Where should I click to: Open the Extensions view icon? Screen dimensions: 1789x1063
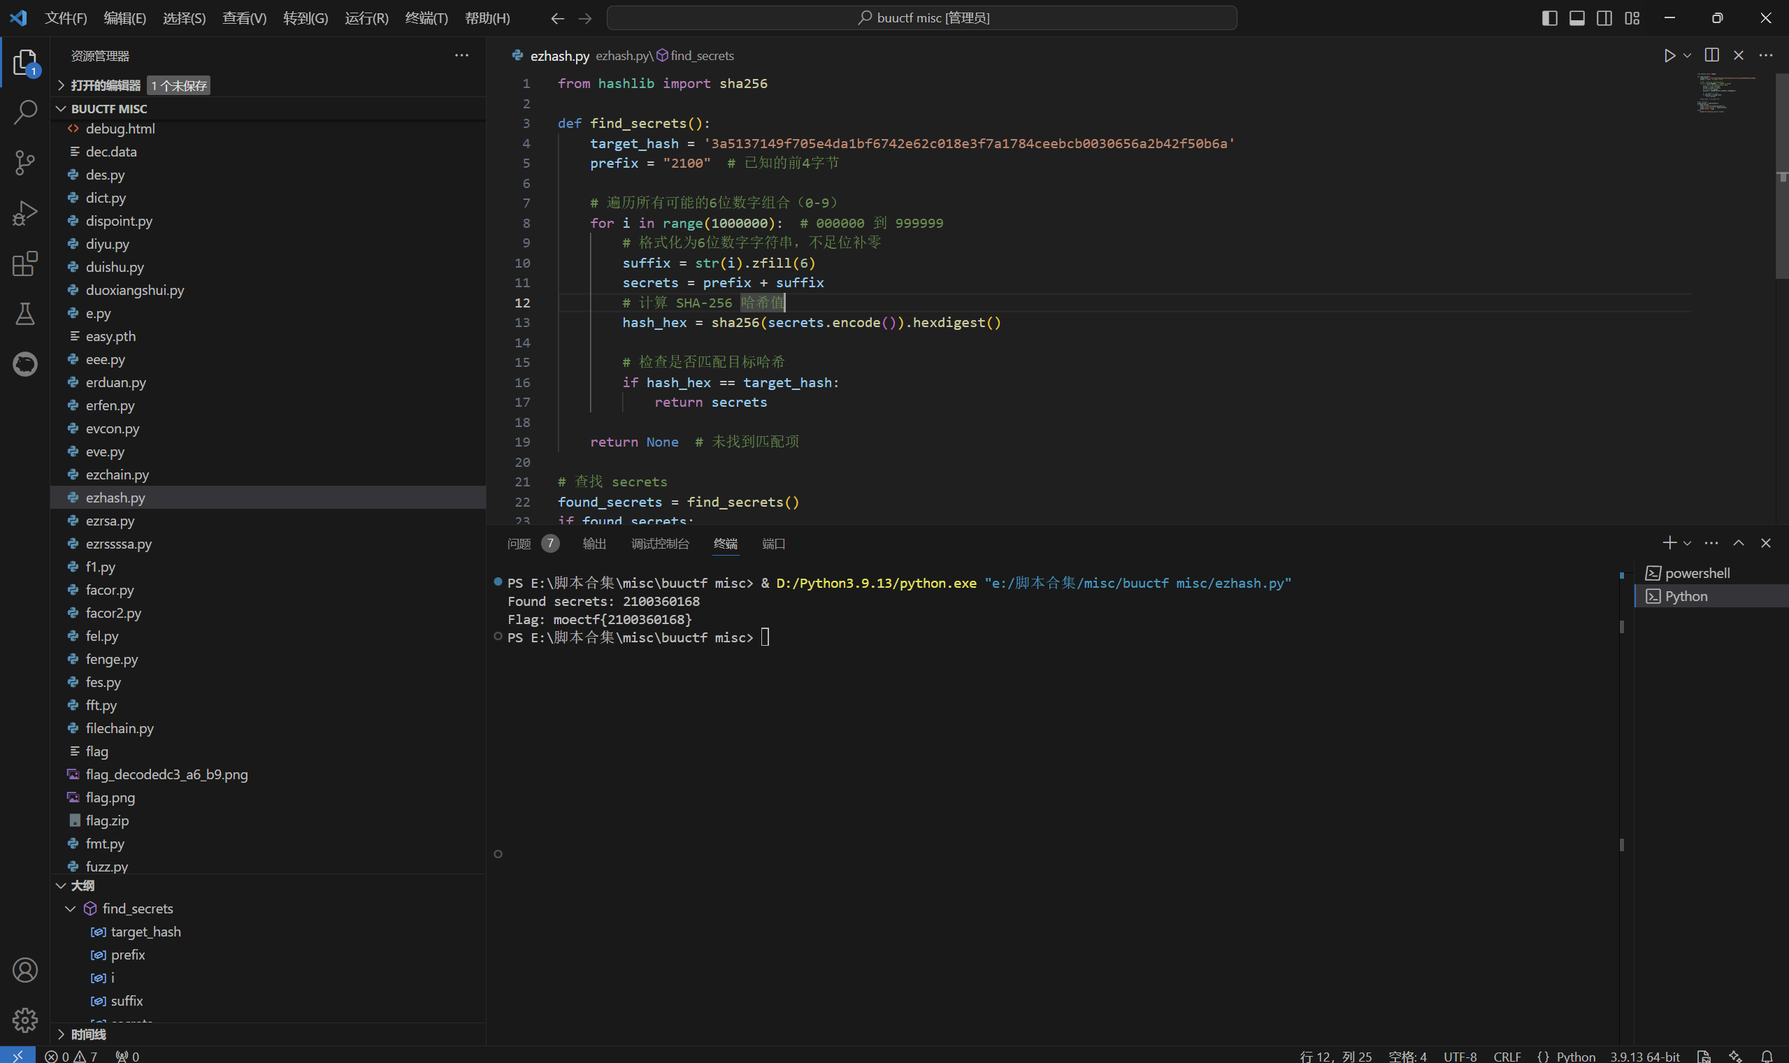pos(25,263)
